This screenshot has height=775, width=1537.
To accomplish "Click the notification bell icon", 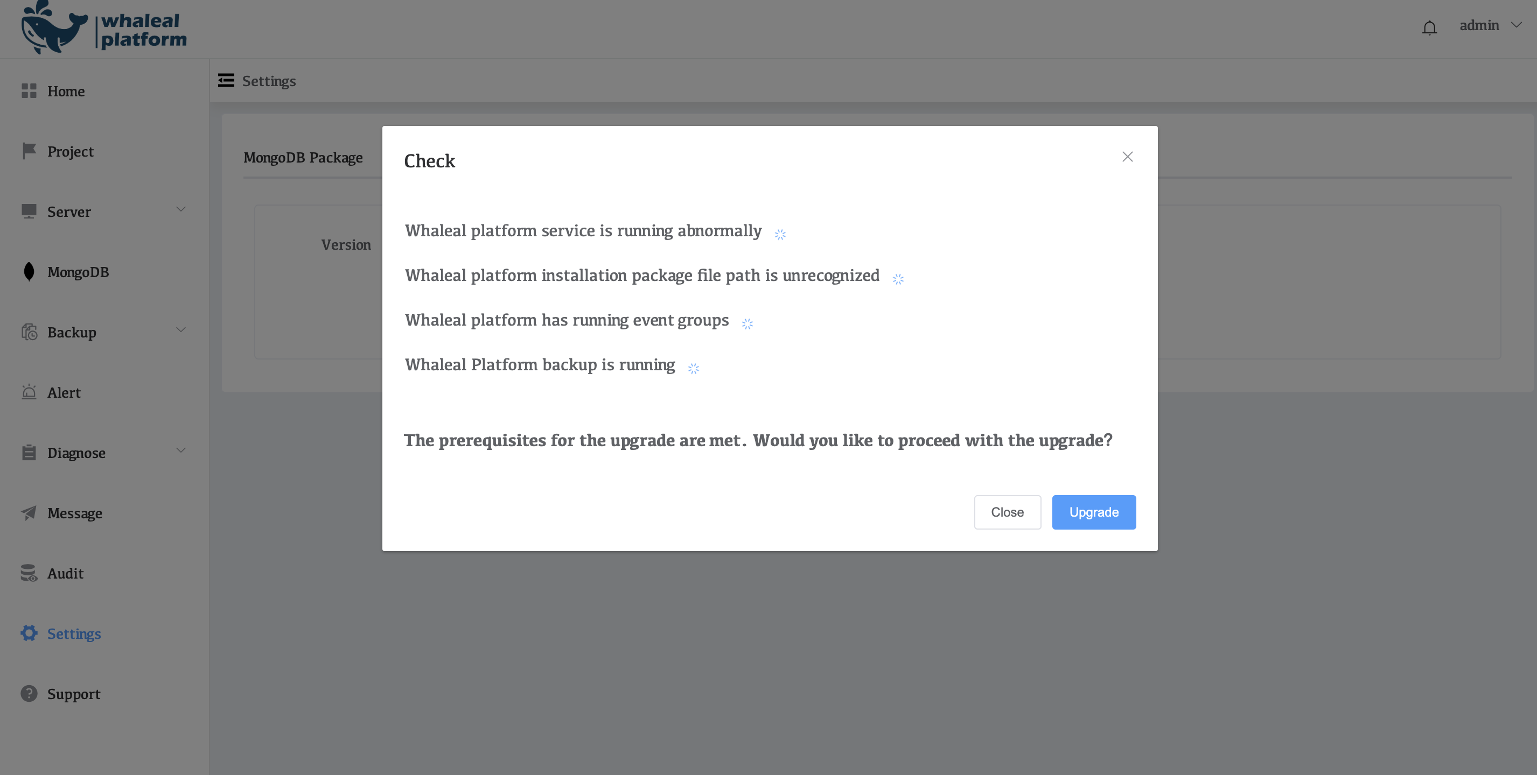I will point(1429,27).
